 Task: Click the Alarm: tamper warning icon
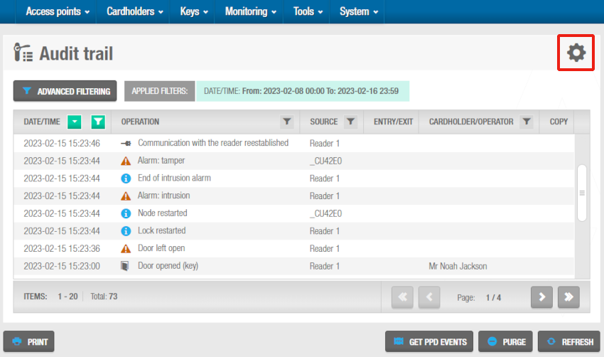[126, 161]
